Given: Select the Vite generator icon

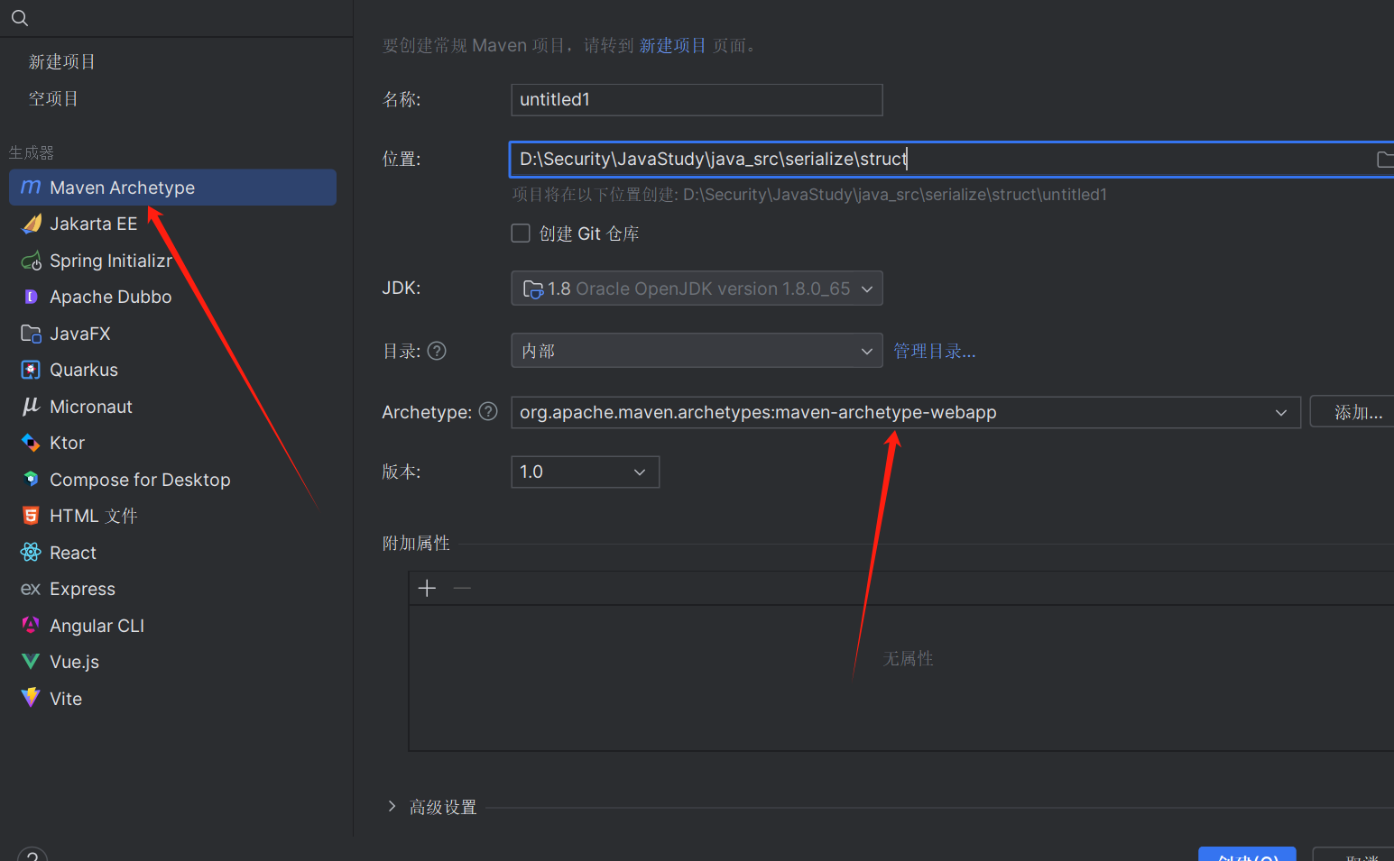Looking at the screenshot, I should tap(31, 698).
